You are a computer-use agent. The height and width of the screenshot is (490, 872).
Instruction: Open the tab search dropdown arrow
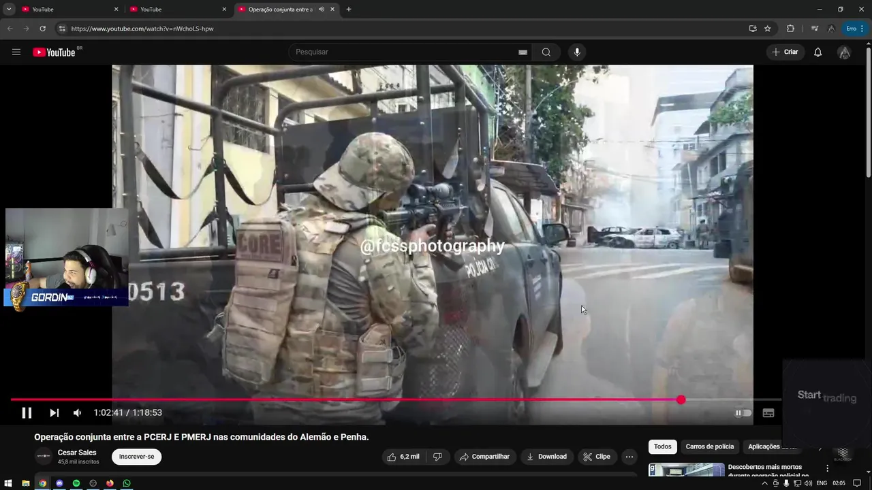tap(8, 10)
